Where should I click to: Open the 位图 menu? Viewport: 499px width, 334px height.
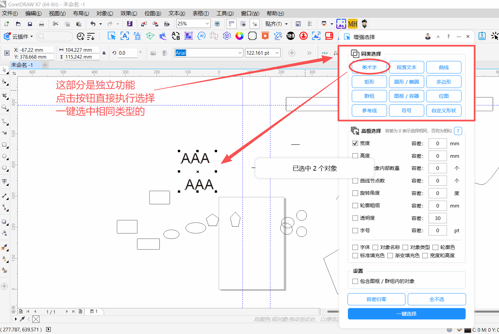153,14
